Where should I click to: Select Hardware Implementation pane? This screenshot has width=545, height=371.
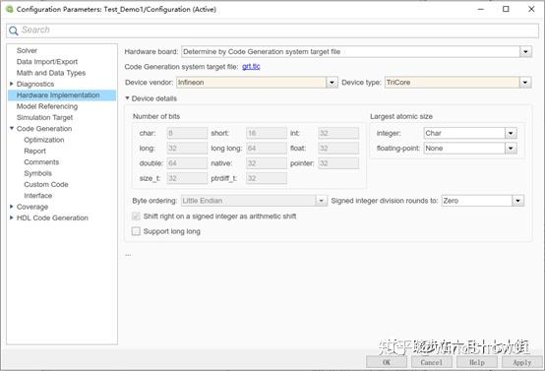point(62,94)
